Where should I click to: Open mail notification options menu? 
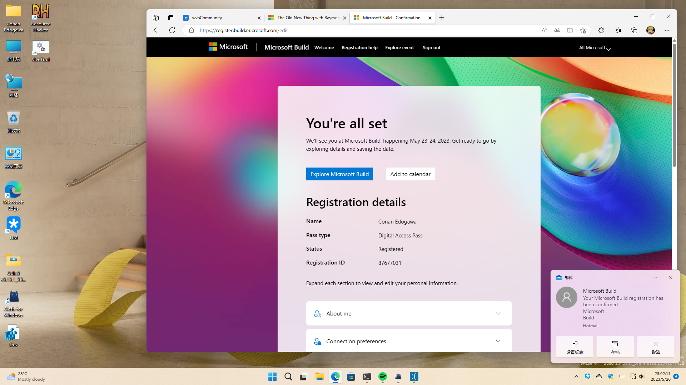(656, 278)
